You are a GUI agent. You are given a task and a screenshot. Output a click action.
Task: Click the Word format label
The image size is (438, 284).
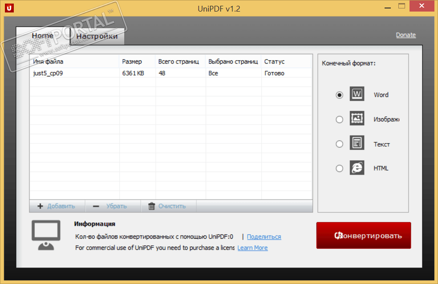381,95
